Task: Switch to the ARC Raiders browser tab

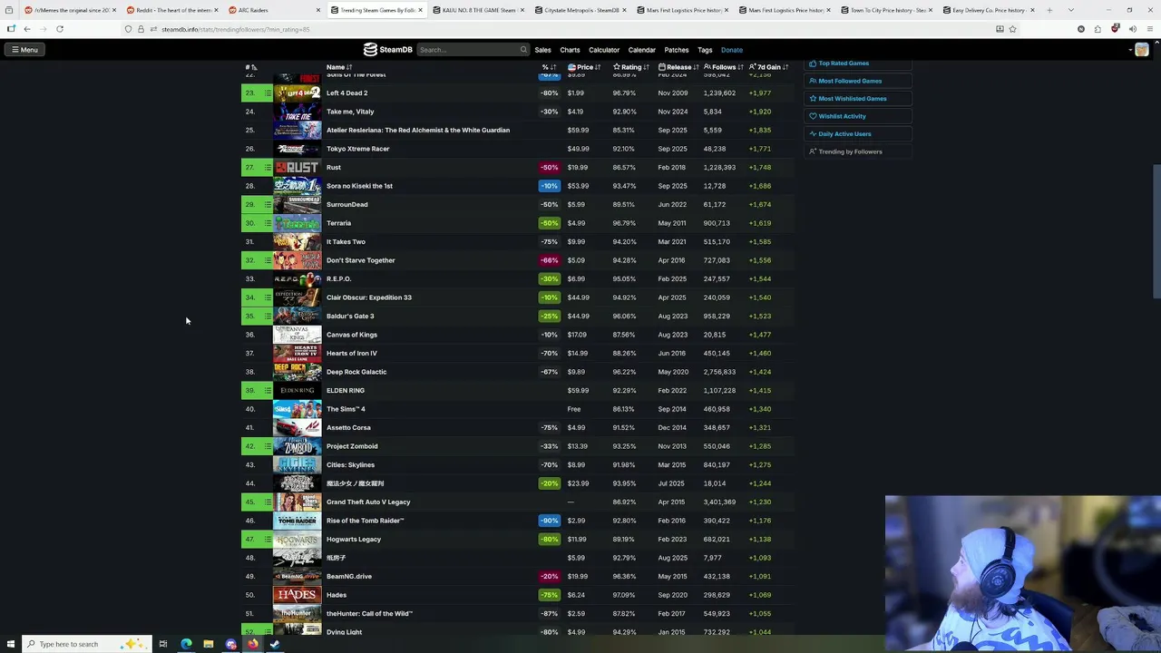Action: pos(272,10)
